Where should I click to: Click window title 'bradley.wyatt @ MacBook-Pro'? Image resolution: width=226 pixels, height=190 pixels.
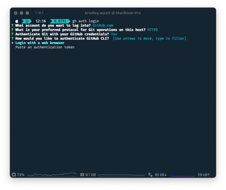(x=113, y=13)
